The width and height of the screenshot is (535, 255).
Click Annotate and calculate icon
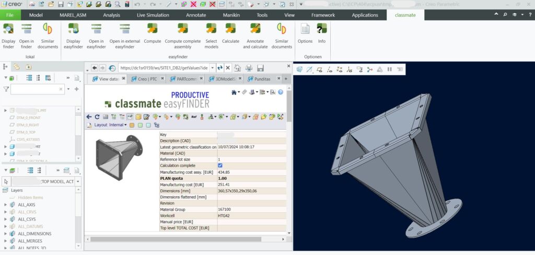pyautogui.click(x=255, y=28)
